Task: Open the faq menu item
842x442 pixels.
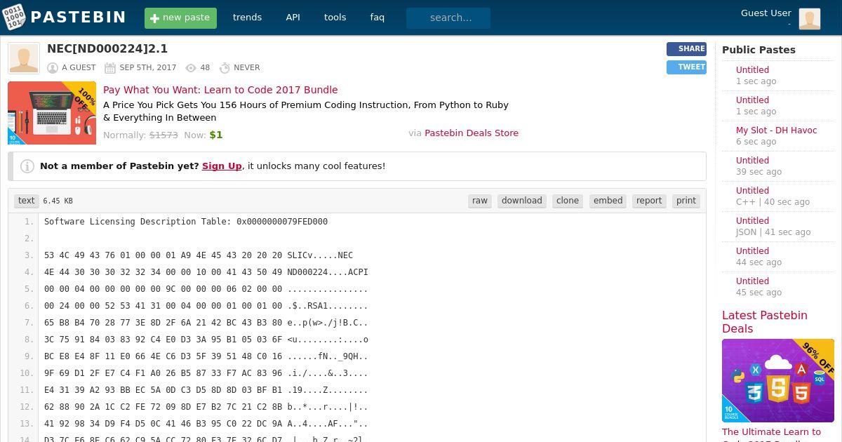Action: pyautogui.click(x=377, y=18)
